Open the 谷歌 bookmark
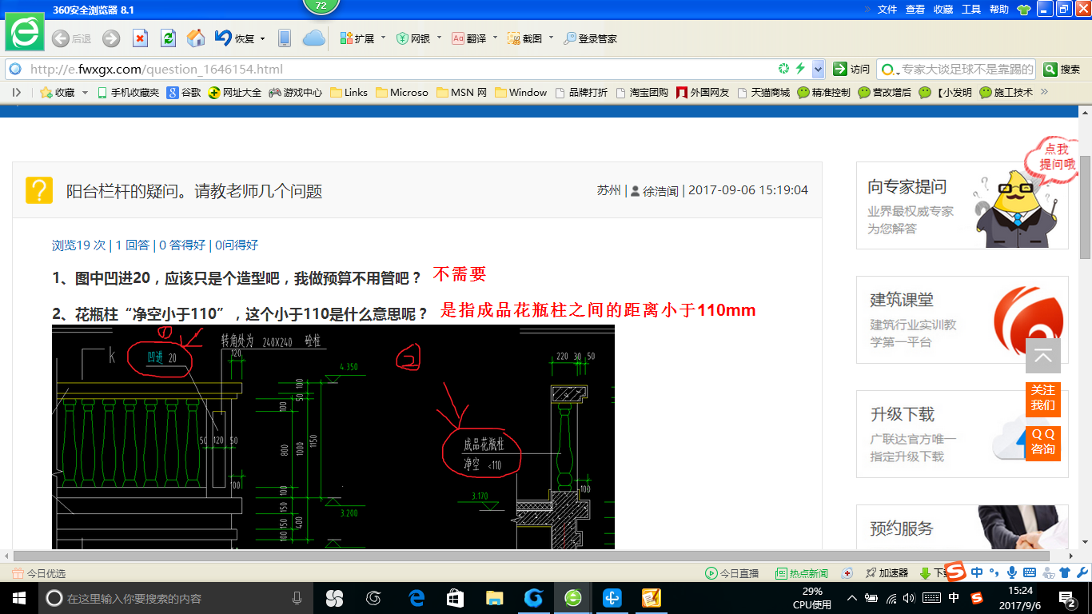The width and height of the screenshot is (1092, 614). click(x=184, y=92)
